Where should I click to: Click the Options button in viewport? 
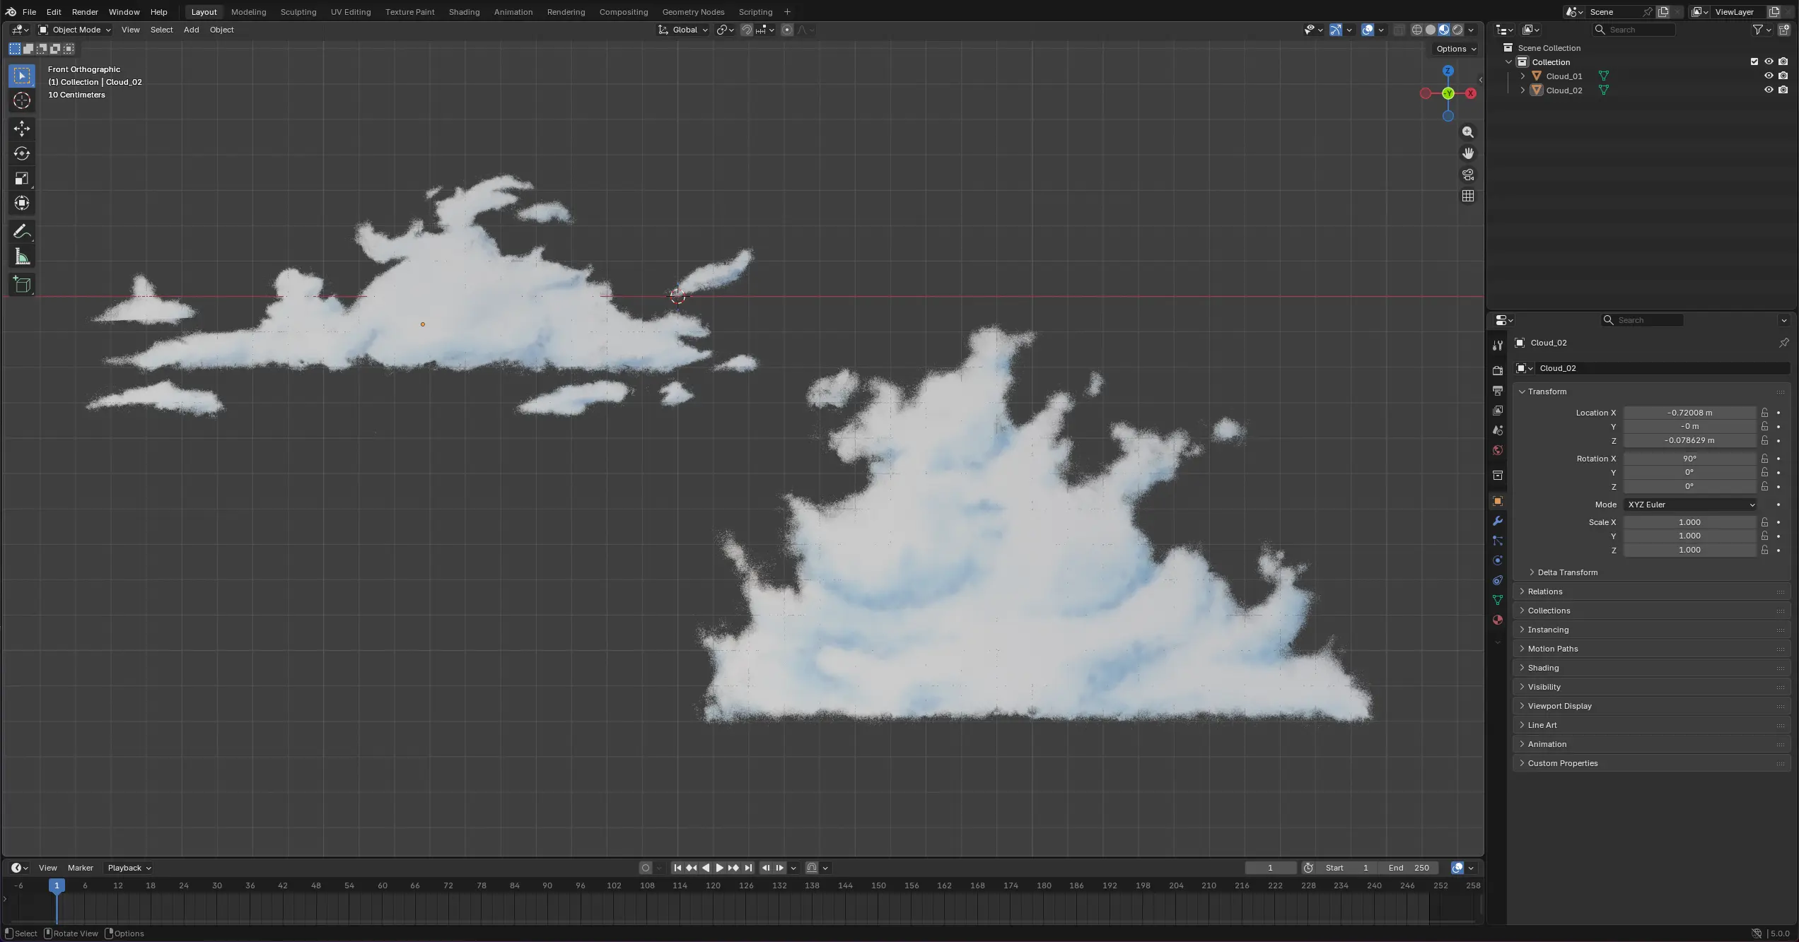point(1456,49)
